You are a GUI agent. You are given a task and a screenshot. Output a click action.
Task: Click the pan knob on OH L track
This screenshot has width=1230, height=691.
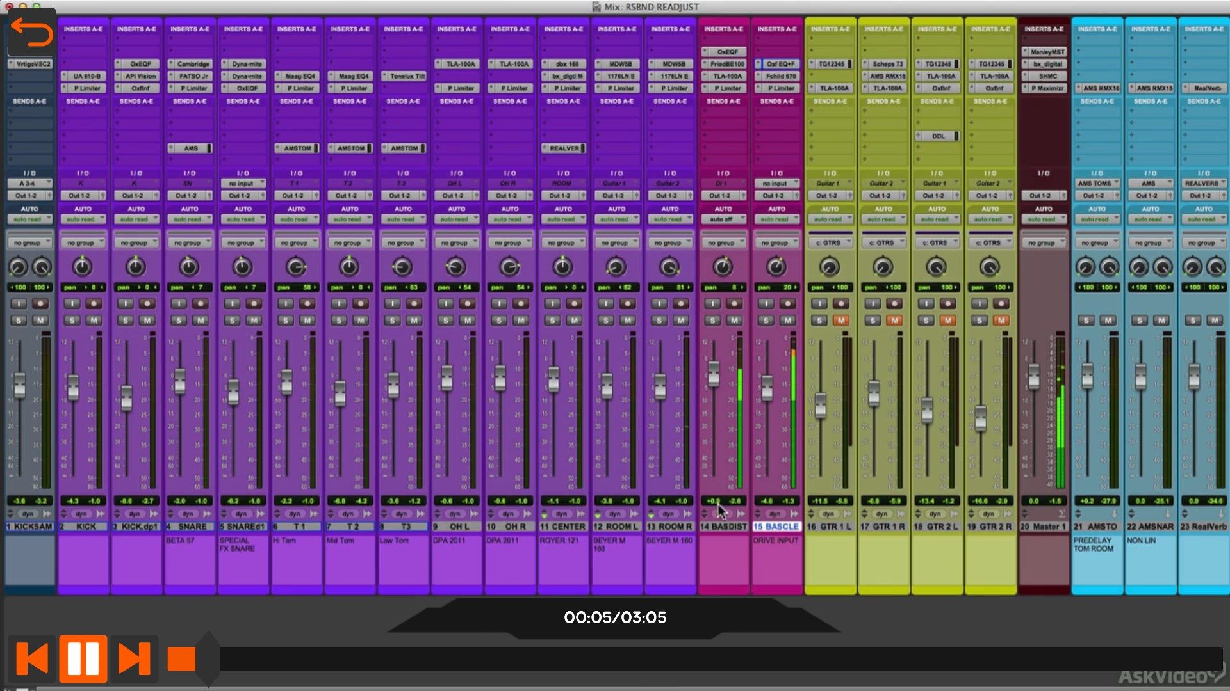(x=455, y=267)
